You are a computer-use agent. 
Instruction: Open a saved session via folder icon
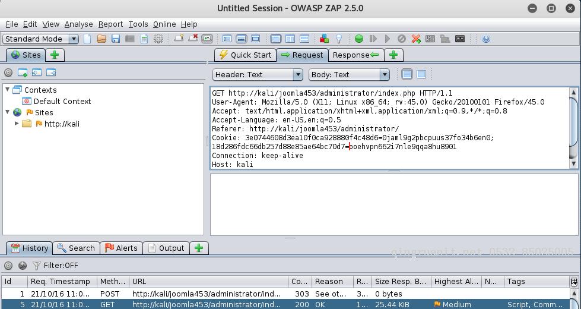tap(101, 39)
